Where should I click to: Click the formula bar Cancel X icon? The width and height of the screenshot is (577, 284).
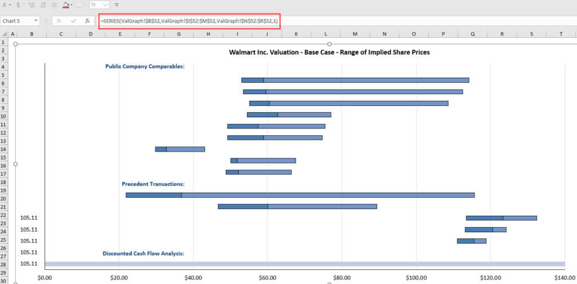(59, 21)
